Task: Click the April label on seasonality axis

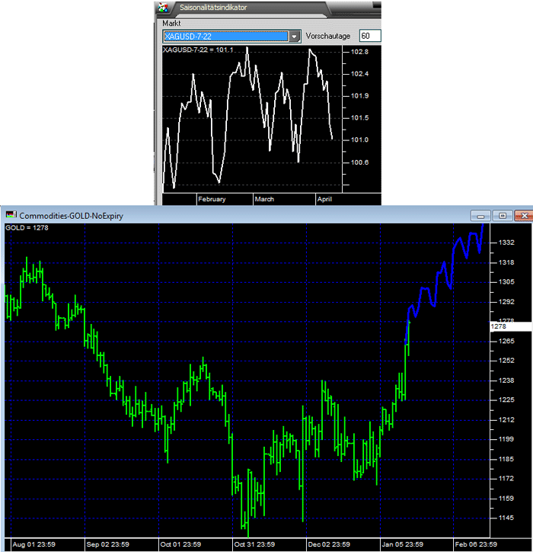Action: [324, 199]
